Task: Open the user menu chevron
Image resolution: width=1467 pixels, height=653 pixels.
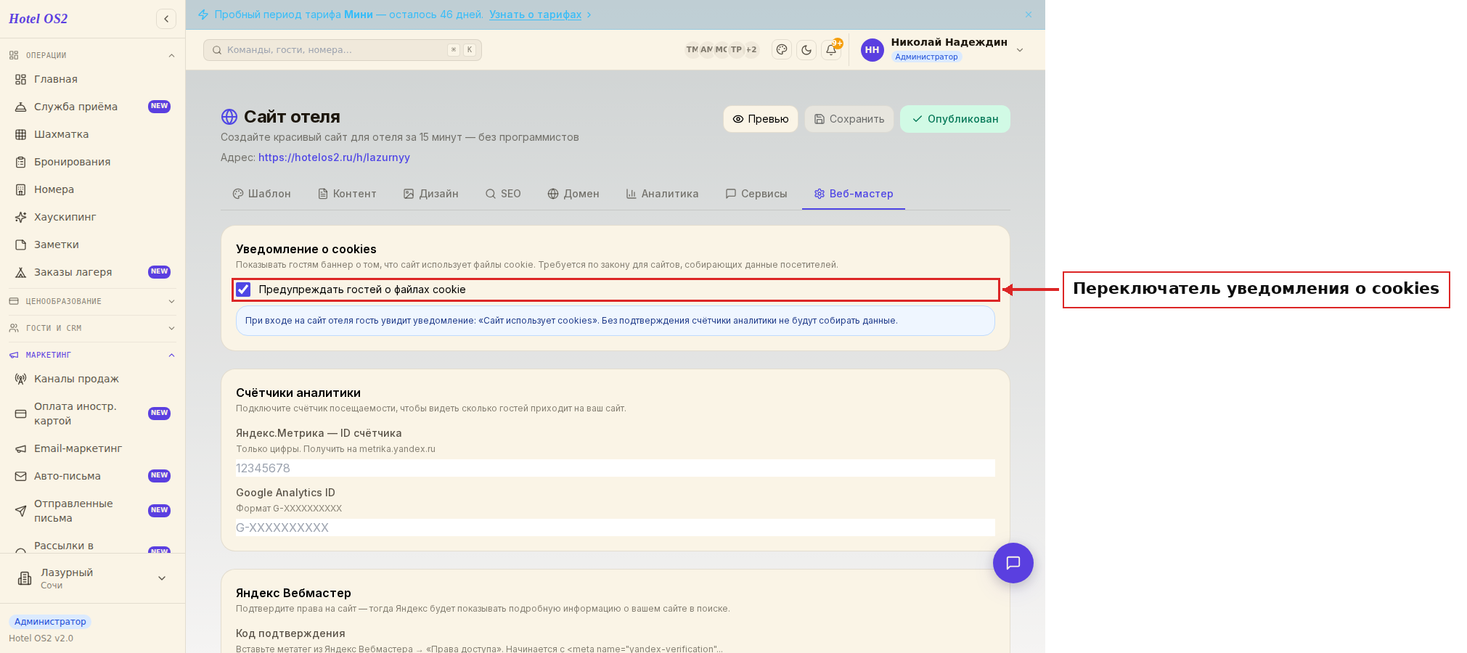Action: [x=1020, y=50]
